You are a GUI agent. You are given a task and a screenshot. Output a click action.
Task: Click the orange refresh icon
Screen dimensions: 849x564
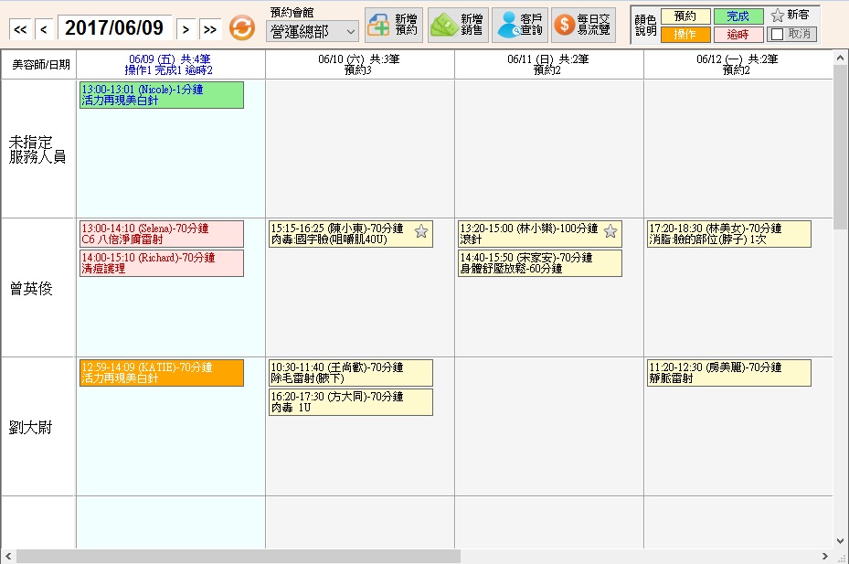coord(241,27)
